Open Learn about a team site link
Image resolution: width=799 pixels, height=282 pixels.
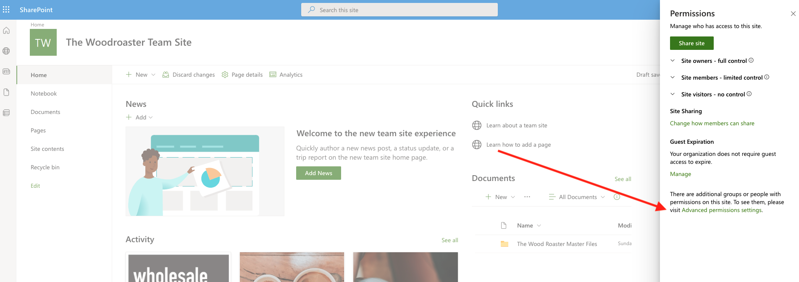517,125
